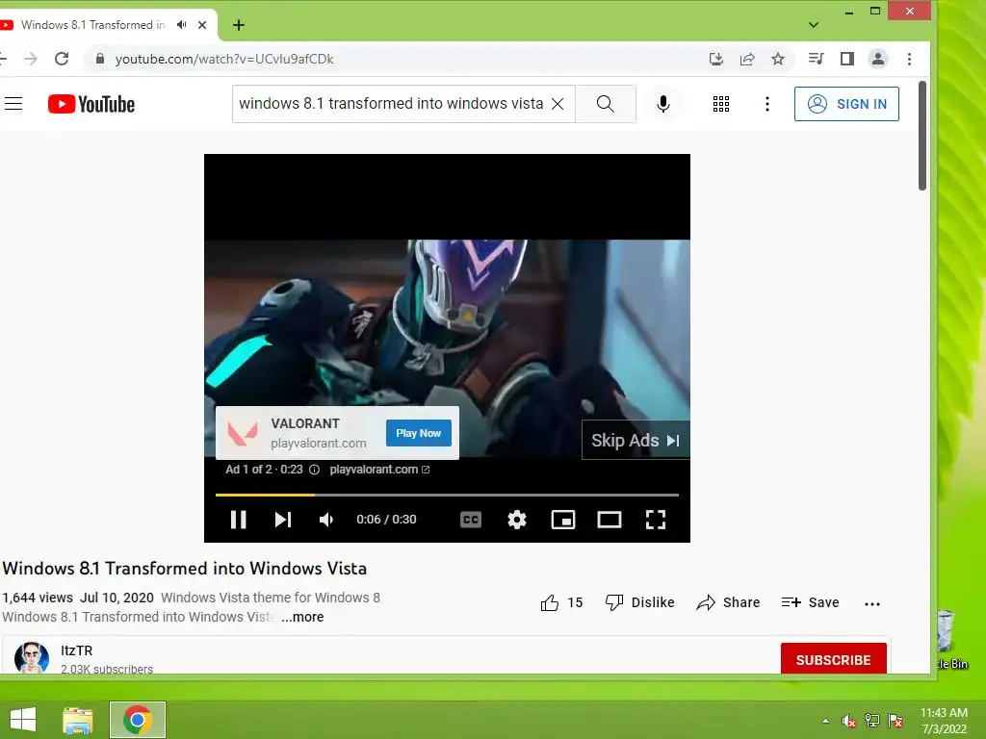This screenshot has height=739, width=986.
Task: Dislike the video
Action: pyautogui.click(x=639, y=602)
